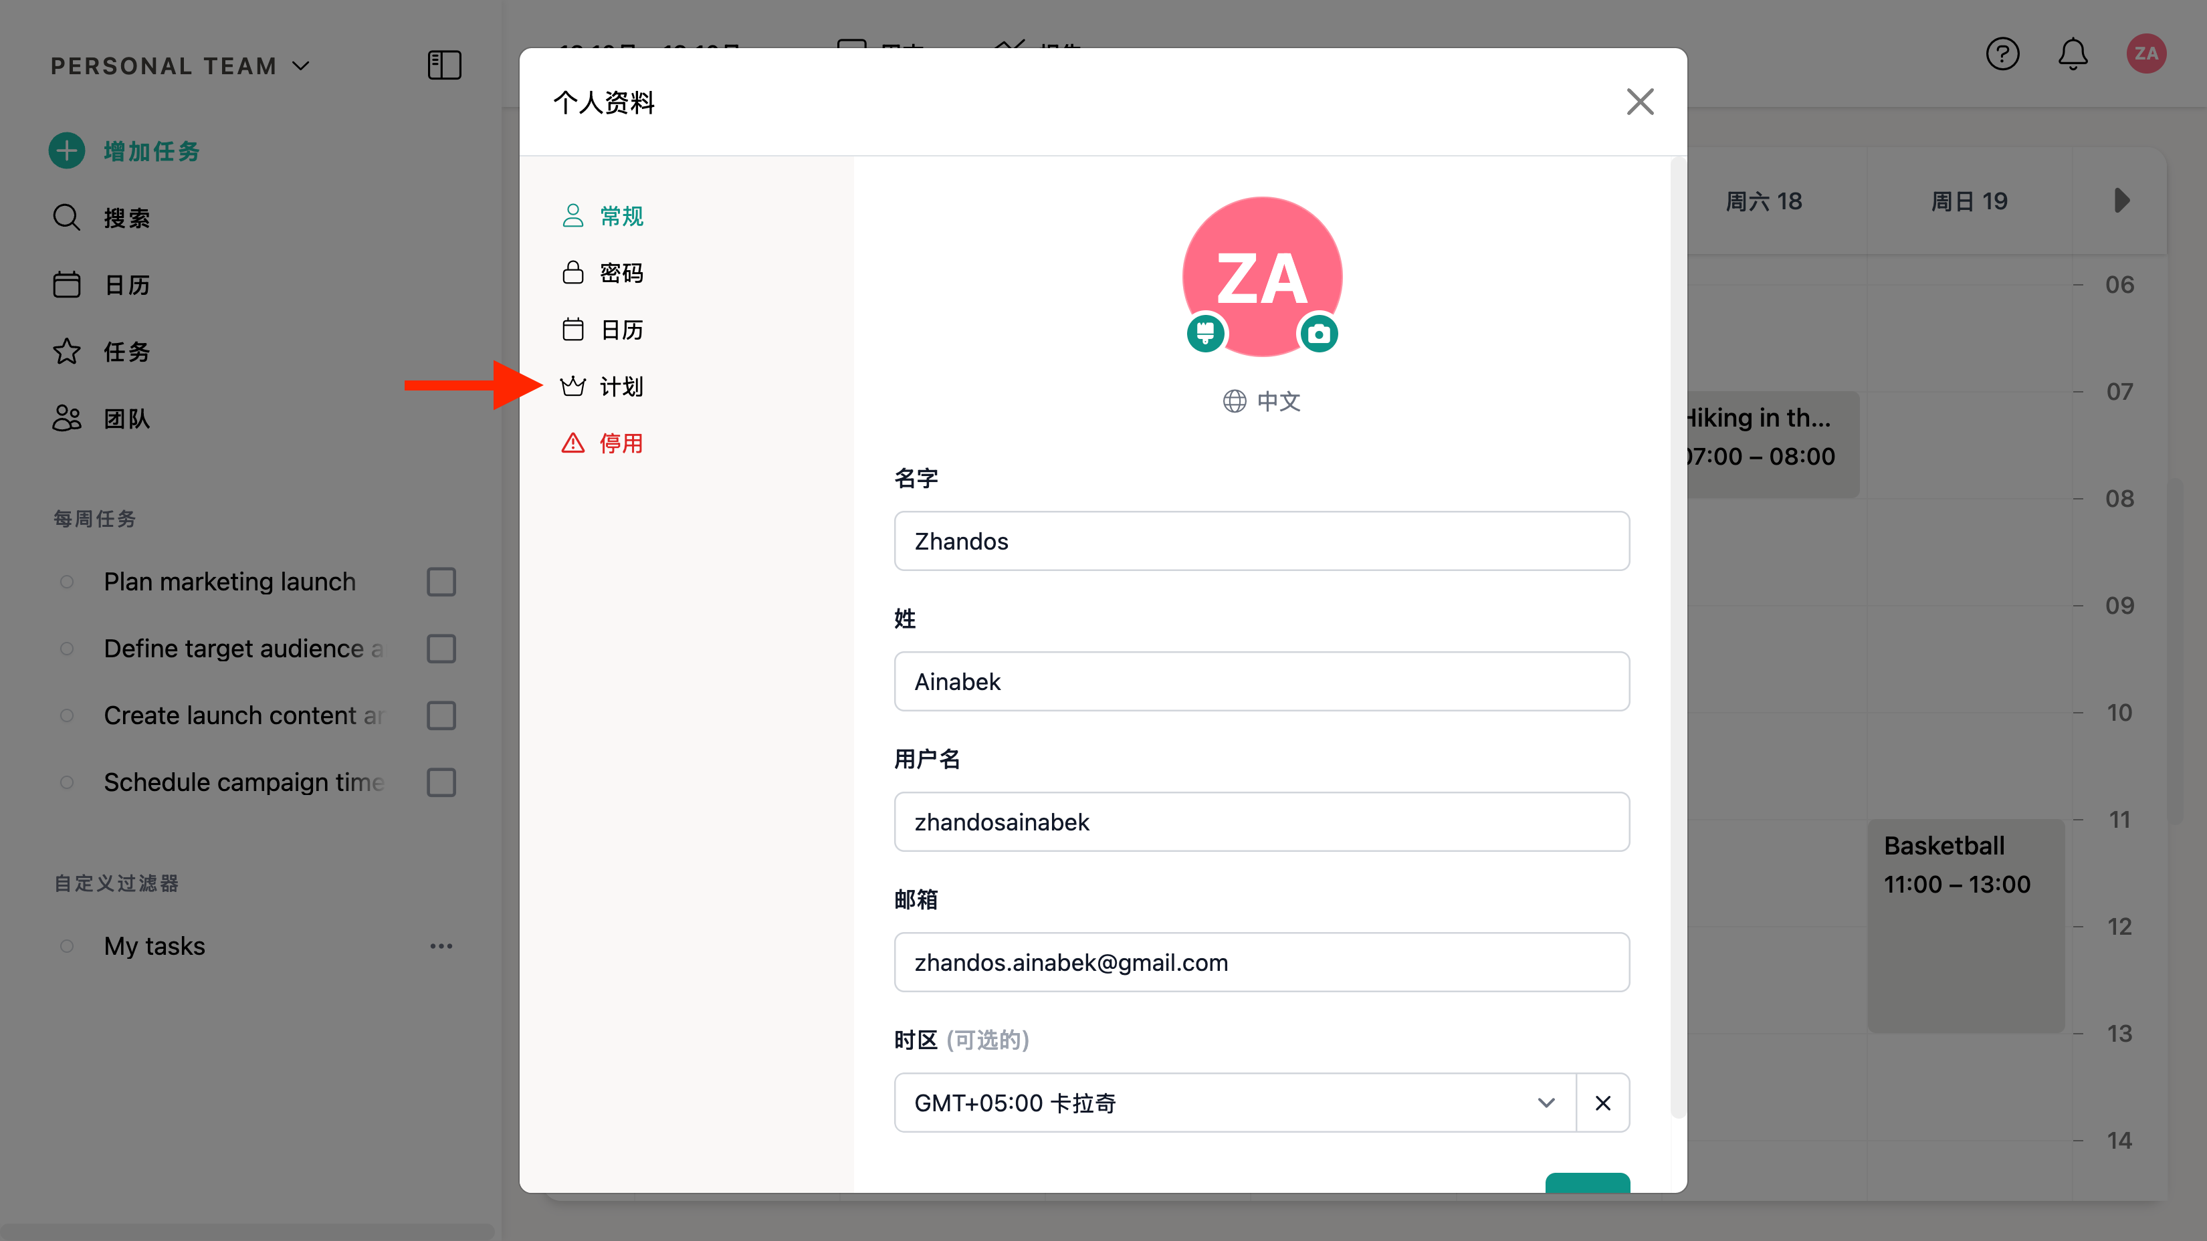
Task: Check the Define target audience checkbox
Action: point(441,649)
